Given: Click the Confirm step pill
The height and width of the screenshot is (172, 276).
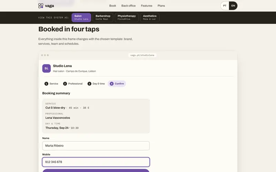Looking at the screenshot, I should click(117, 84).
